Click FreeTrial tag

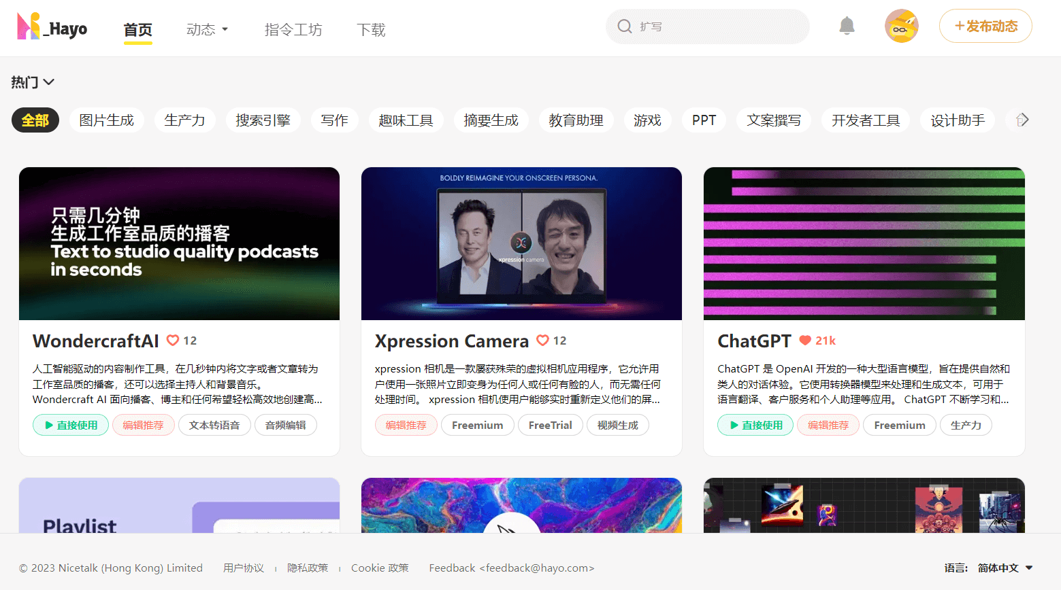coord(551,425)
